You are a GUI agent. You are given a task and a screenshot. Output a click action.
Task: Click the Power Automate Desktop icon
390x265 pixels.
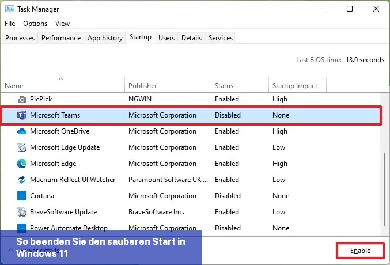[22, 228]
